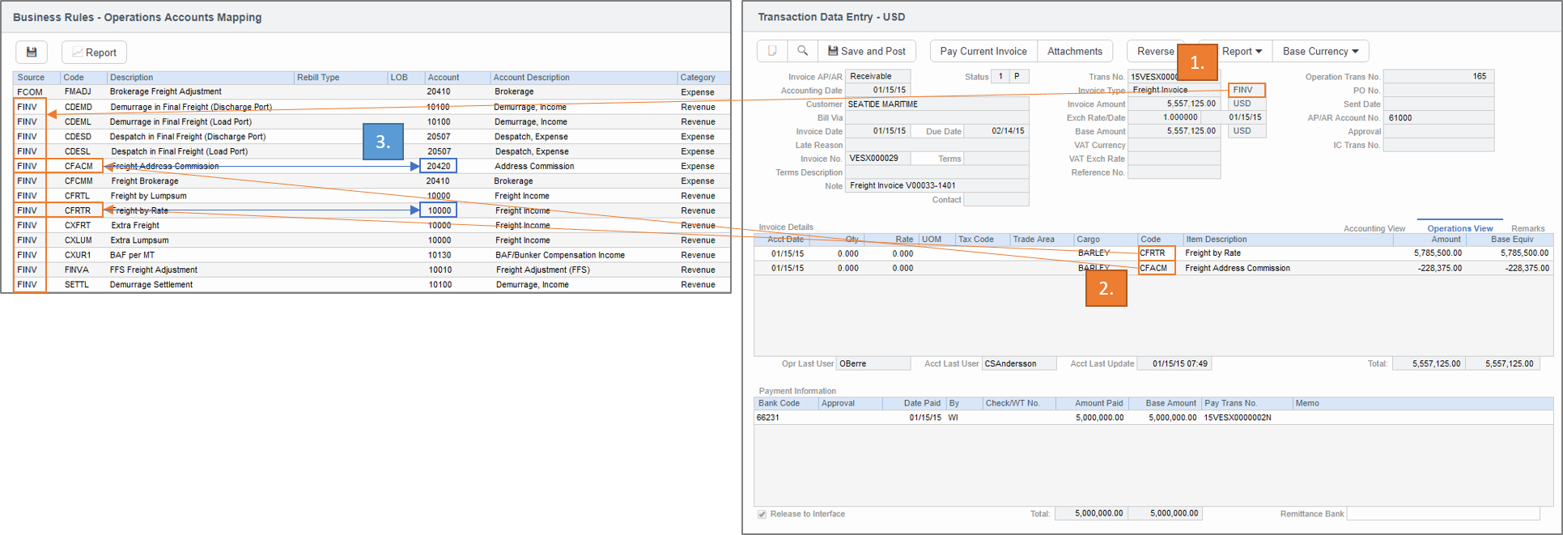
Task: Click the Customer field SEATIDE MARITIME
Action: click(937, 104)
